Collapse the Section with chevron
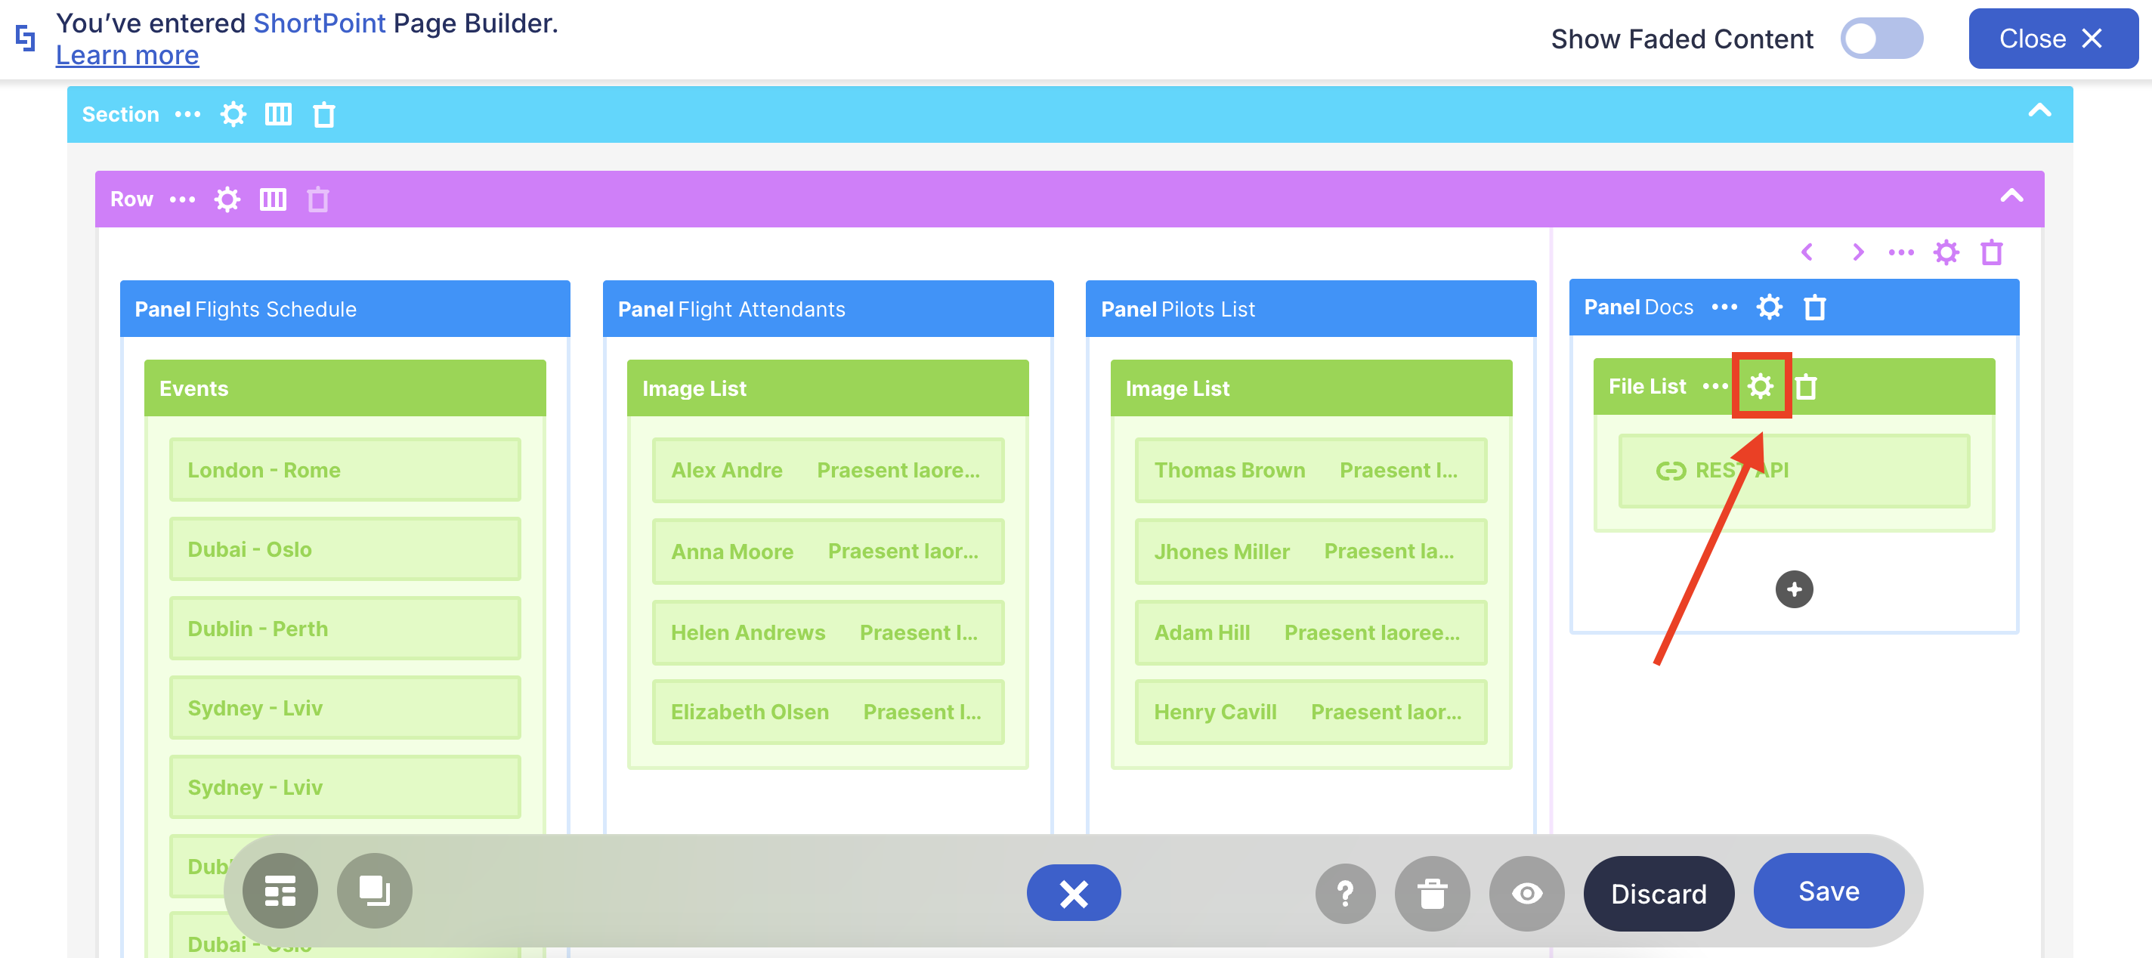The image size is (2152, 958). point(2039,111)
